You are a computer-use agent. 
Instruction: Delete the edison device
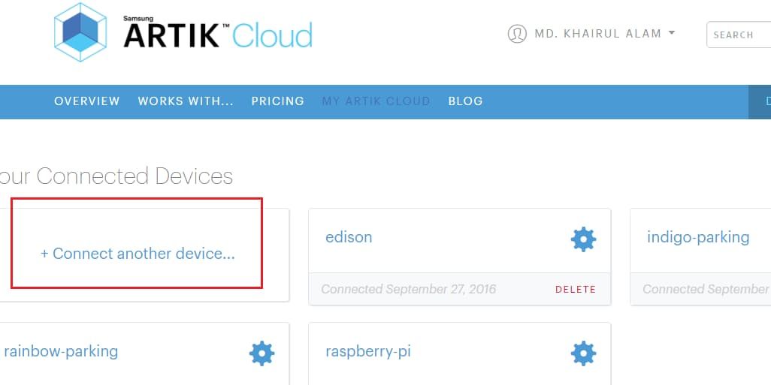point(576,290)
